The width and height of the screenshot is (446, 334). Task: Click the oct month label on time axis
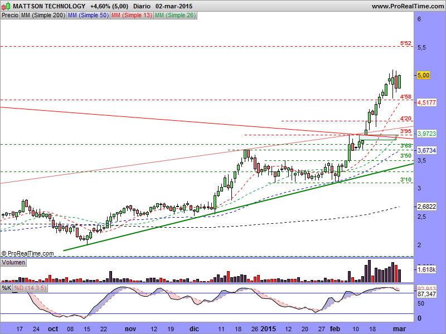pos(53,329)
